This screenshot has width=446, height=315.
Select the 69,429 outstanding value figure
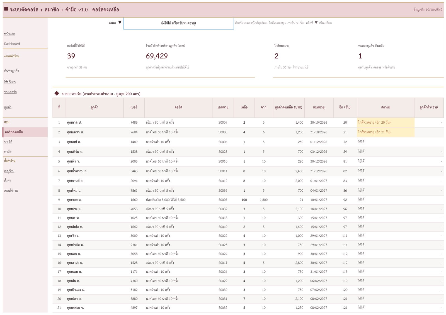[157, 56]
